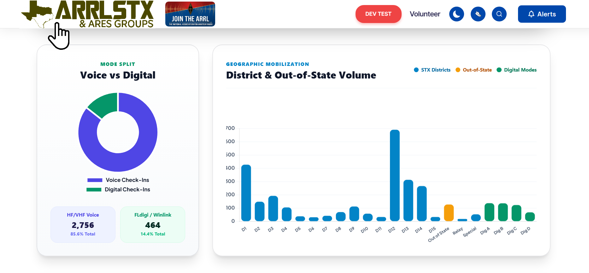
Task: Open the Join the ARRL banner
Action: coord(190,14)
